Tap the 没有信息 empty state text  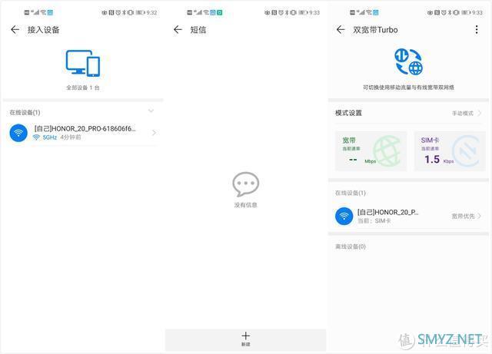[246, 205]
